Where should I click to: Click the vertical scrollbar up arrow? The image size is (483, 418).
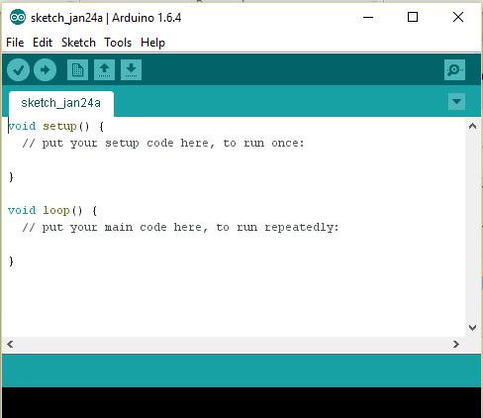pos(472,126)
